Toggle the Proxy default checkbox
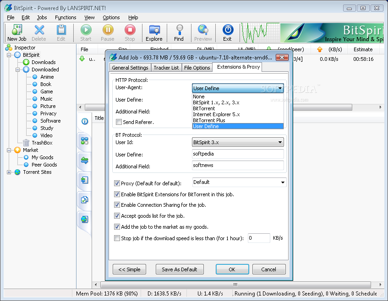The height and width of the screenshot is (301, 388). (x=117, y=183)
